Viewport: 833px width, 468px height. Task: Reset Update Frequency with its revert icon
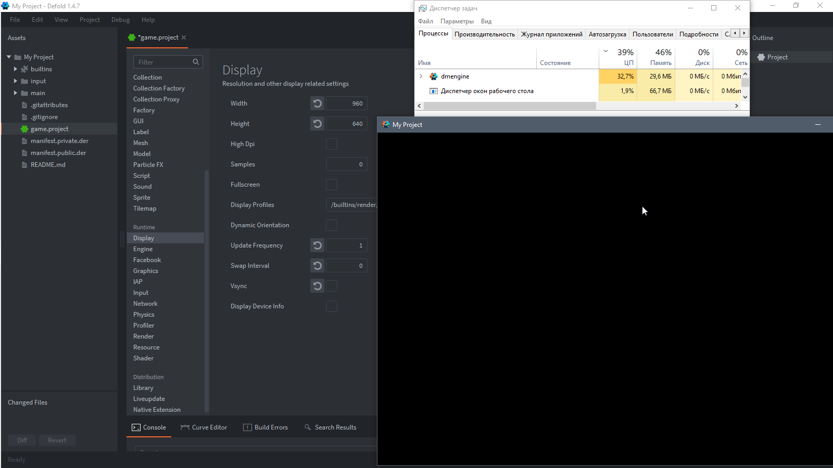coord(317,245)
